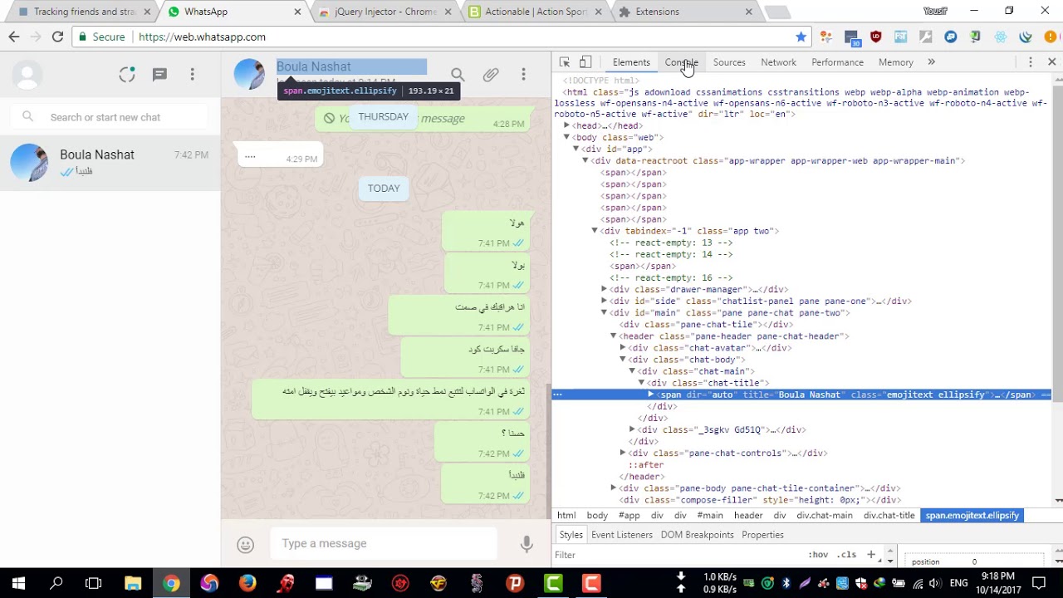Select the compose-filler div line

pyautogui.click(x=760, y=500)
